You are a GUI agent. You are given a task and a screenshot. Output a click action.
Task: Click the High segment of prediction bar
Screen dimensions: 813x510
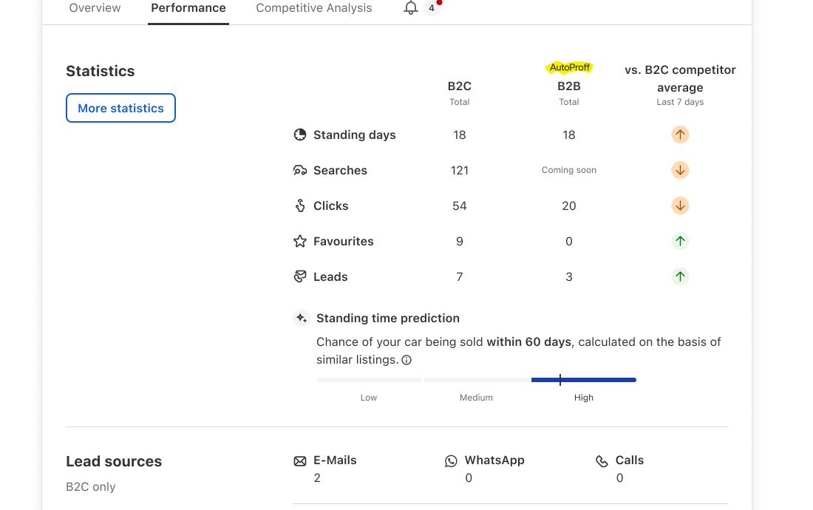pos(584,380)
